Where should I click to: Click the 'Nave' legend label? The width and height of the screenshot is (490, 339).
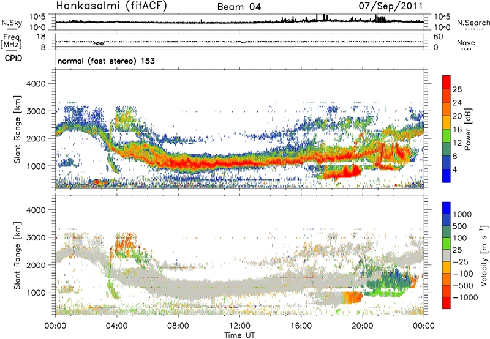click(466, 42)
